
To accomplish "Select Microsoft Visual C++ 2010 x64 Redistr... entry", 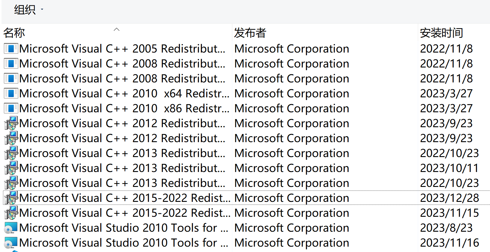I will pyautogui.click(x=124, y=93).
